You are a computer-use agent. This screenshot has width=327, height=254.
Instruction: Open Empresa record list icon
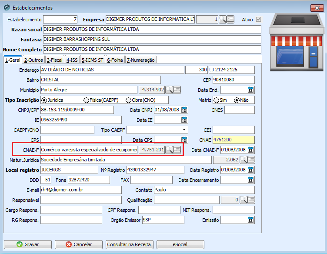[230, 20]
